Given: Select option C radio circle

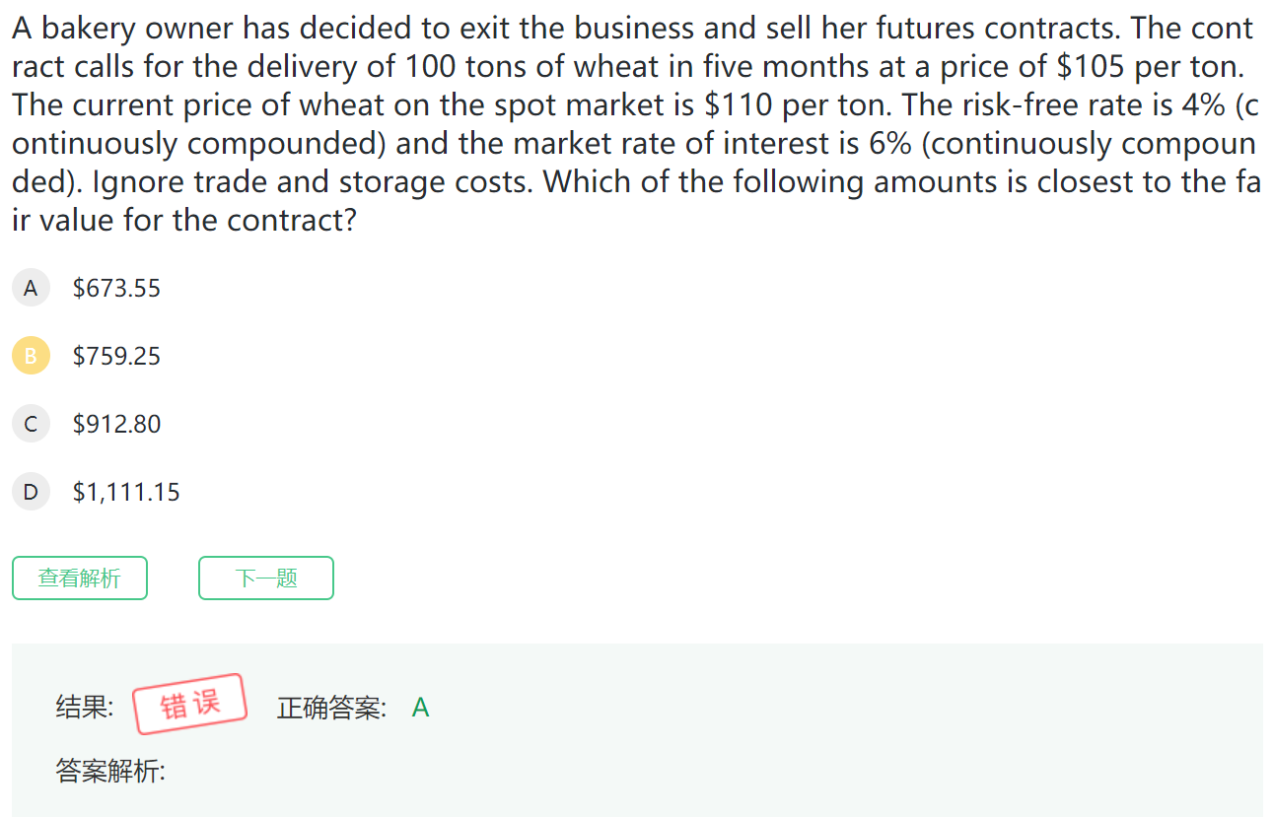Looking at the screenshot, I should click(x=31, y=424).
